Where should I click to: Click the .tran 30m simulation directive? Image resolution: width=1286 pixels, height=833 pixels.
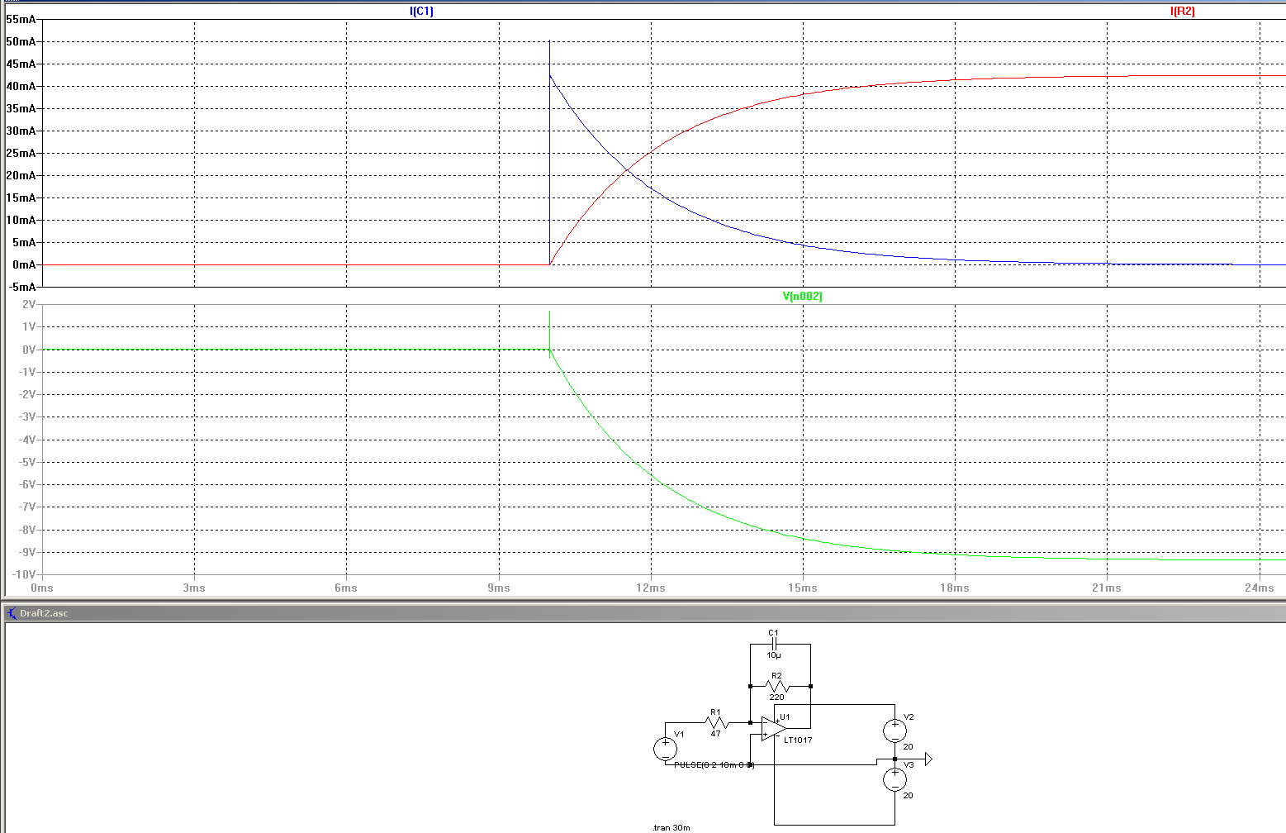click(x=671, y=827)
